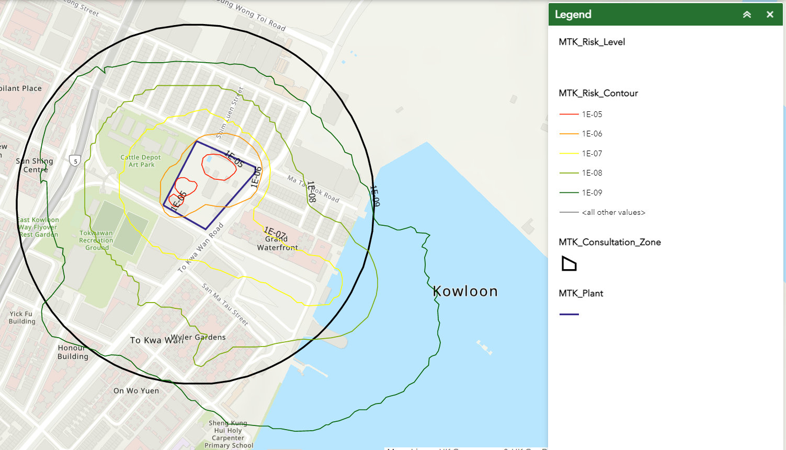
Task: Click the Legend panel title
Action: pyautogui.click(x=573, y=15)
